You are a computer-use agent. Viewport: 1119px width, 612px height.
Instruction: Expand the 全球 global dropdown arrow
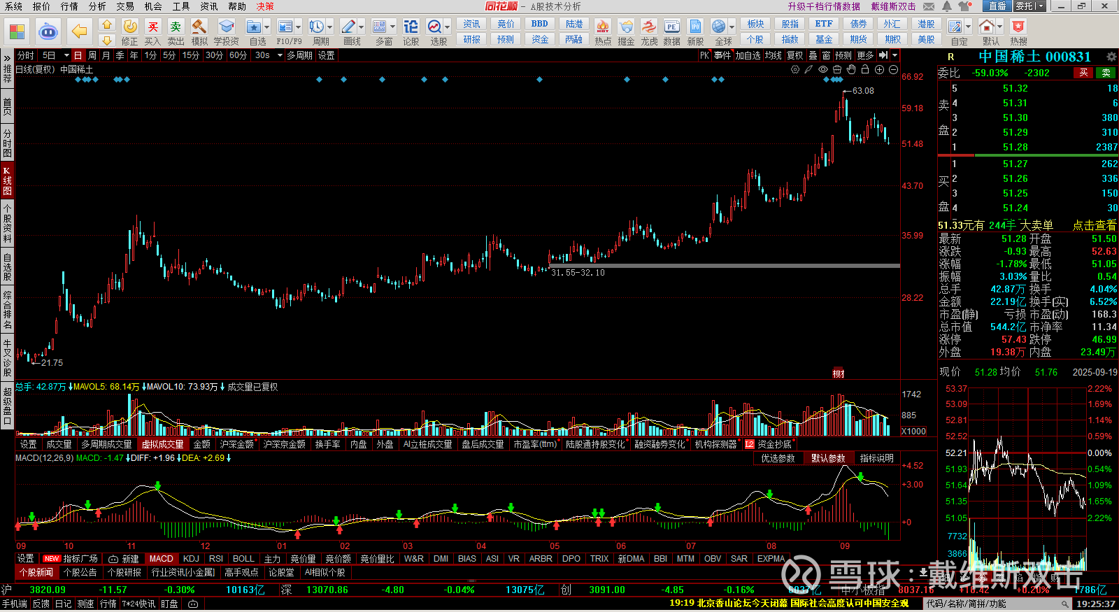pyautogui.click(x=732, y=27)
